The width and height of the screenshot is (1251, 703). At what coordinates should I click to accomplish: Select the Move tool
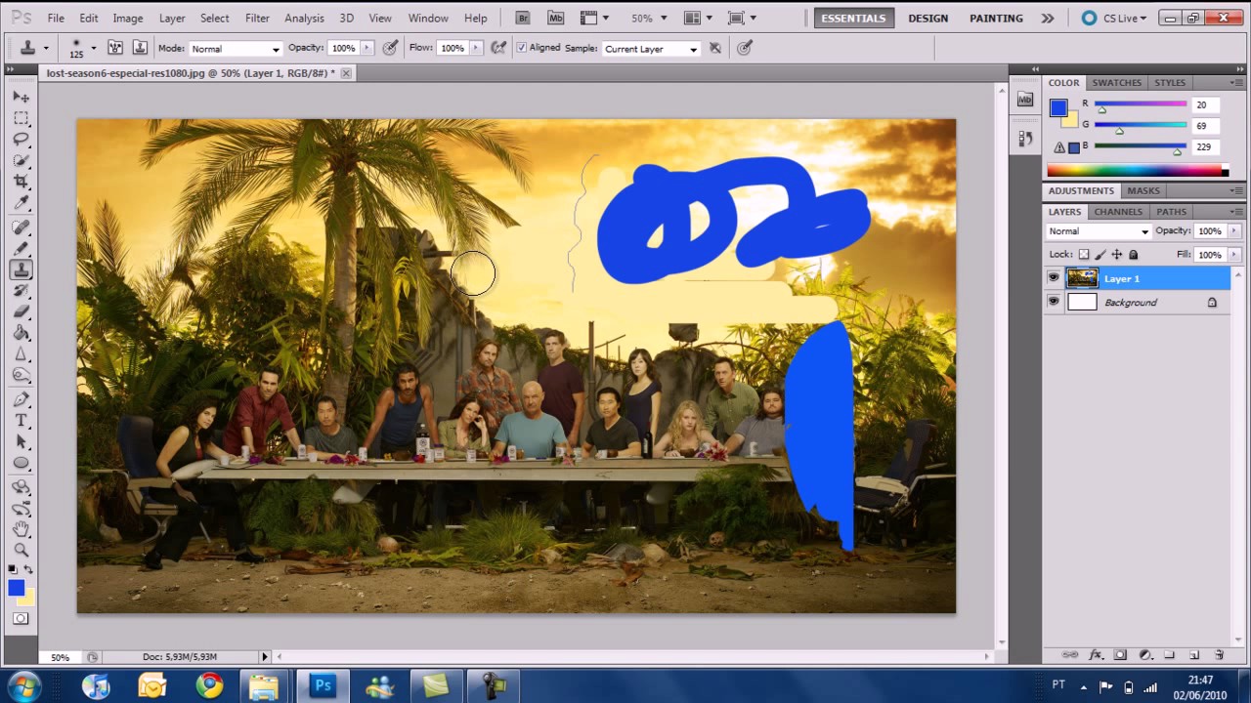coord(21,97)
